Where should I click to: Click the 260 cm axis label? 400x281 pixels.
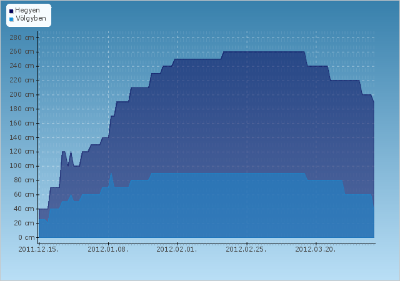click(22, 52)
